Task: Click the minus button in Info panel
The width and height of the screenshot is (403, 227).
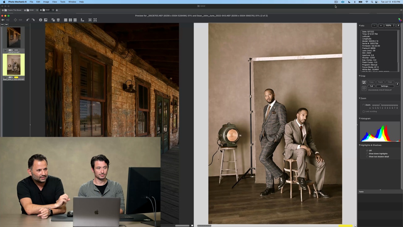Action: point(374,26)
